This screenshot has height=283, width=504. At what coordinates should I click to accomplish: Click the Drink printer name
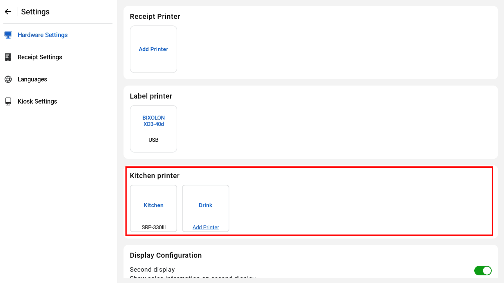(206, 205)
